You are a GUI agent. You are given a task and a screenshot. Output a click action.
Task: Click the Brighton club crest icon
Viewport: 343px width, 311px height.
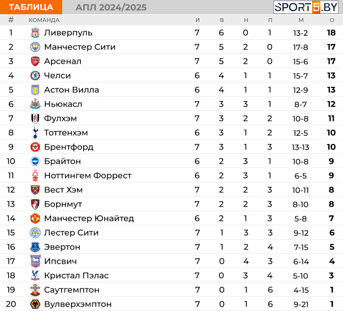pos(35,161)
